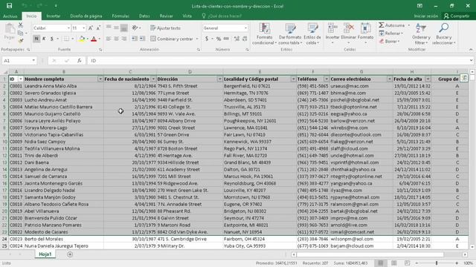Click the Save icon in the title bar
The height and width of the screenshot is (267, 476).
pos(10,6)
